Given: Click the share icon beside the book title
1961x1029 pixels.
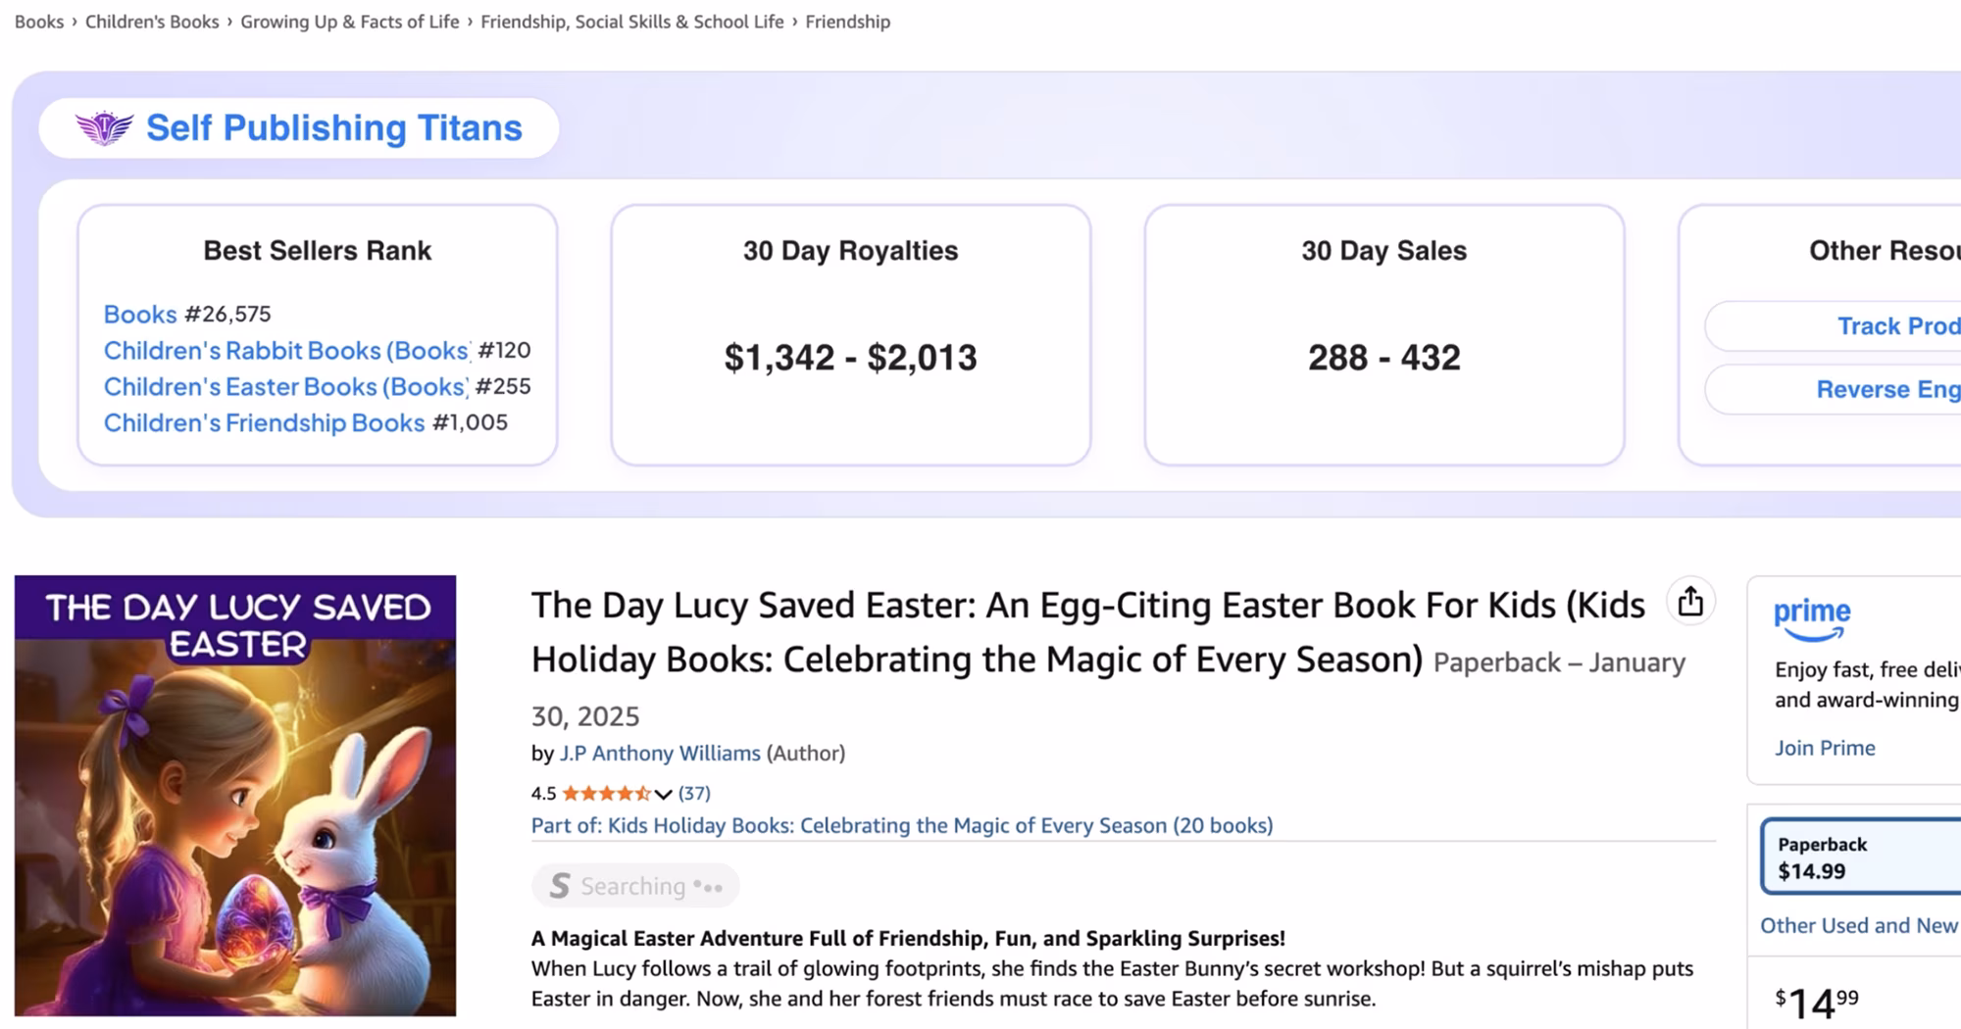Looking at the screenshot, I should (x=1690, y=602).
